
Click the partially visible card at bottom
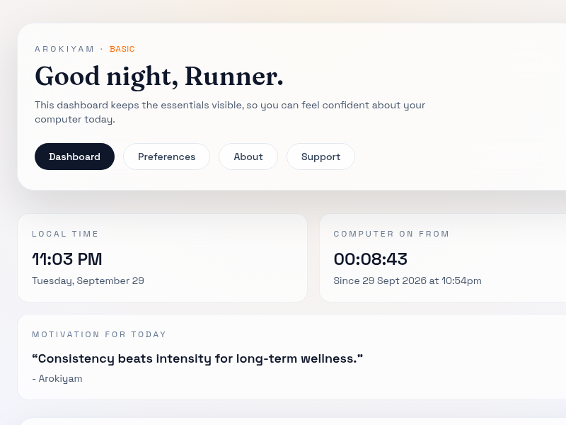coord(291,421)
